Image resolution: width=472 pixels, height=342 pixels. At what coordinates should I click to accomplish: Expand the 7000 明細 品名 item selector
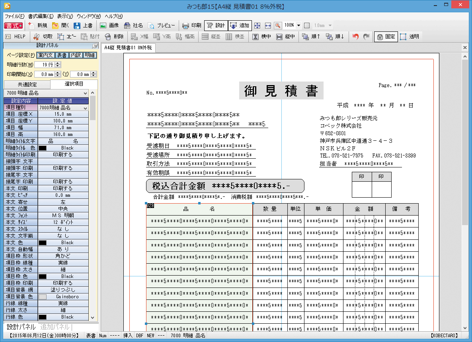click(85, 93)
